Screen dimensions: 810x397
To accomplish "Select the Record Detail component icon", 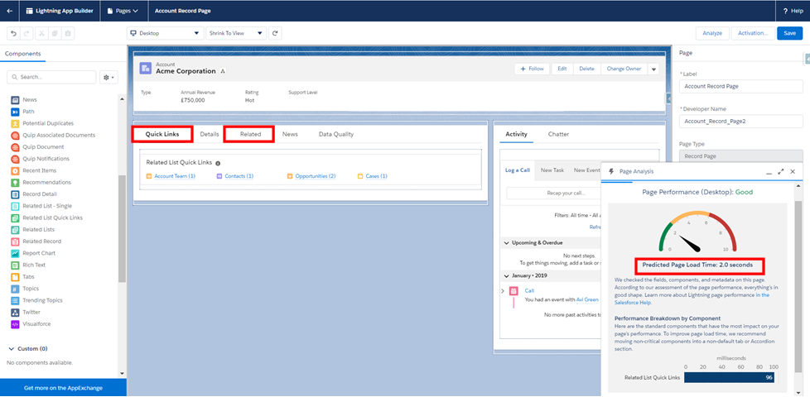I will point(15,194).
